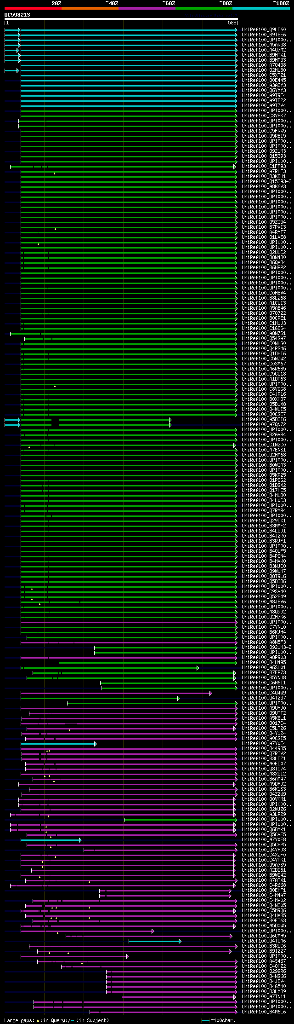Select hit label UniRef100_C0NHG0
Image resolution: width=294 pixels, height=1024 pixels.
(264, 344)
